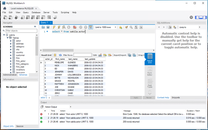Open new SQL tab toolbar icon
The height and width of the screenshot is (130, 208).
coord(5,17)
